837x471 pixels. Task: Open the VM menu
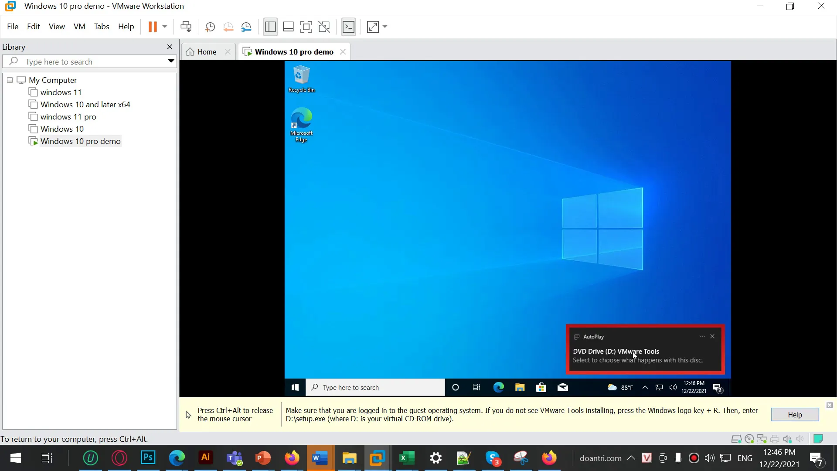click(x=79, y=26)
